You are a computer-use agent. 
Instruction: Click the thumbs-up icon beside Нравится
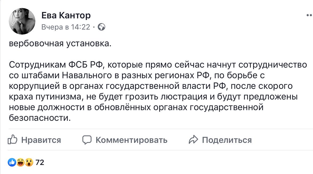pyautogui.click(x=12, y=140)
